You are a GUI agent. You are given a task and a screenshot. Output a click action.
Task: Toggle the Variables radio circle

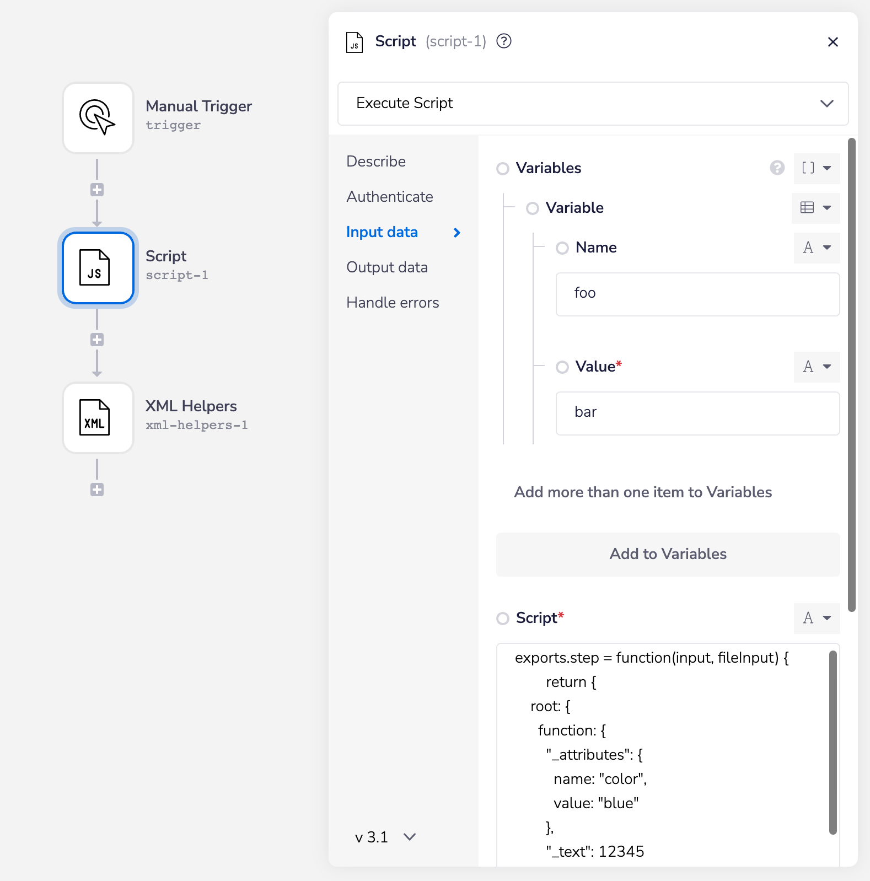[x=502, y=169]
